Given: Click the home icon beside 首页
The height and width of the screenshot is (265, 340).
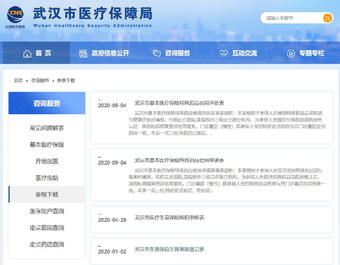Looking at the screenshot, I should (x=27, y=53).
